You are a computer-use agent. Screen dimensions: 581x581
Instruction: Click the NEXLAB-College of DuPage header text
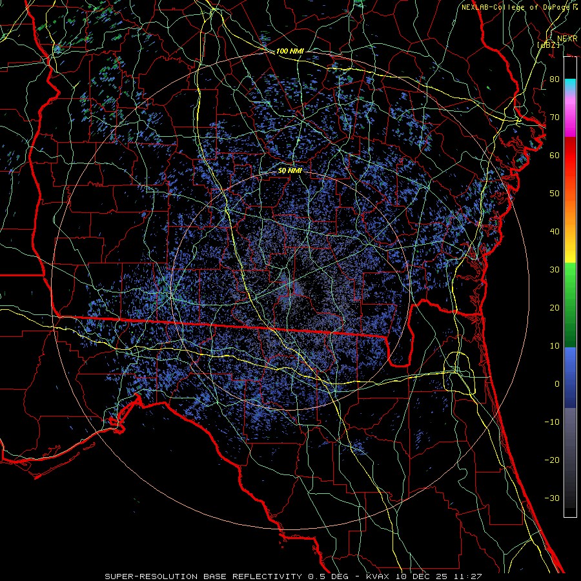pos(516,7)
